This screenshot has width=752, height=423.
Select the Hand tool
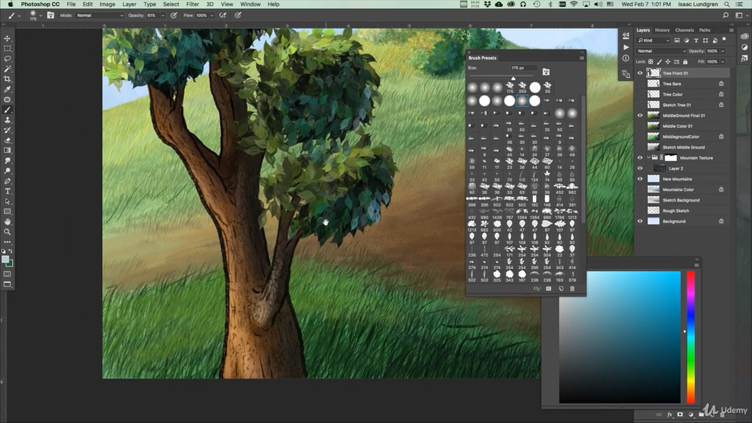pos(7,222)
